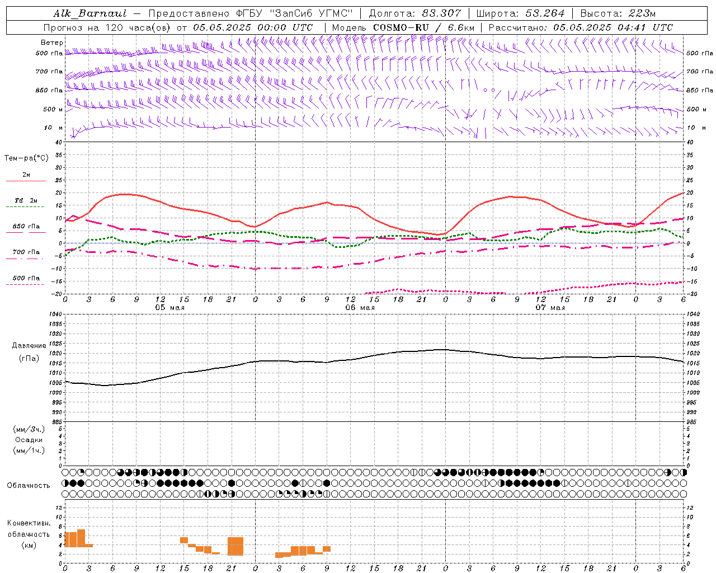This screenshot has height=573, width=716.
Task: Click the left 500 гПа wind level label
Action: (x=49, y=54)
